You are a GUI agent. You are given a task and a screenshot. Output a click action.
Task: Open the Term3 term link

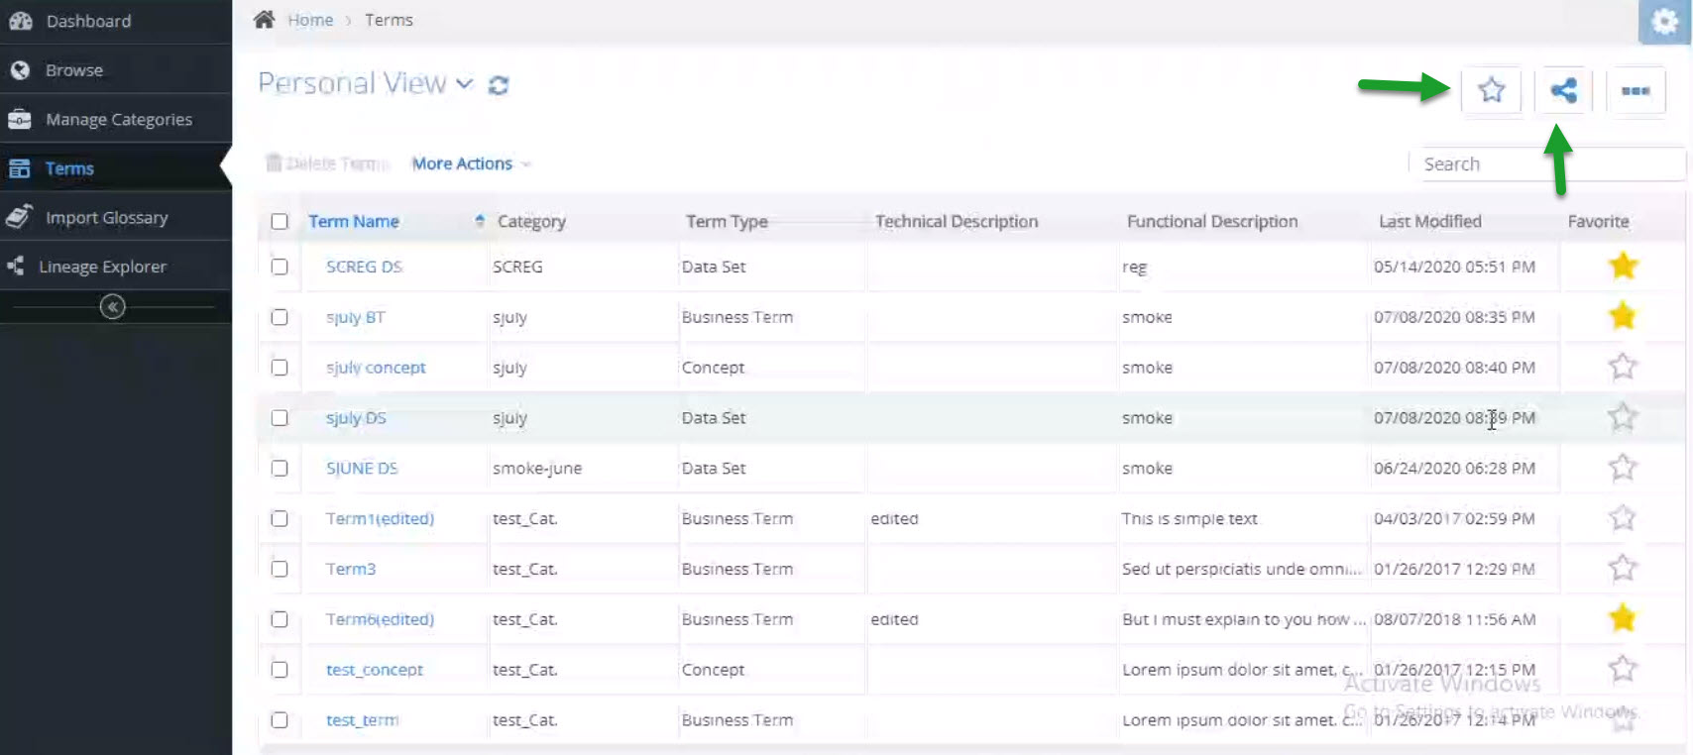pos(351,569)
